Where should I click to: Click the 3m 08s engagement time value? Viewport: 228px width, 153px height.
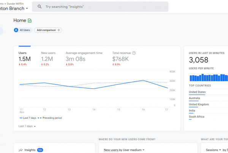[76, 59]
